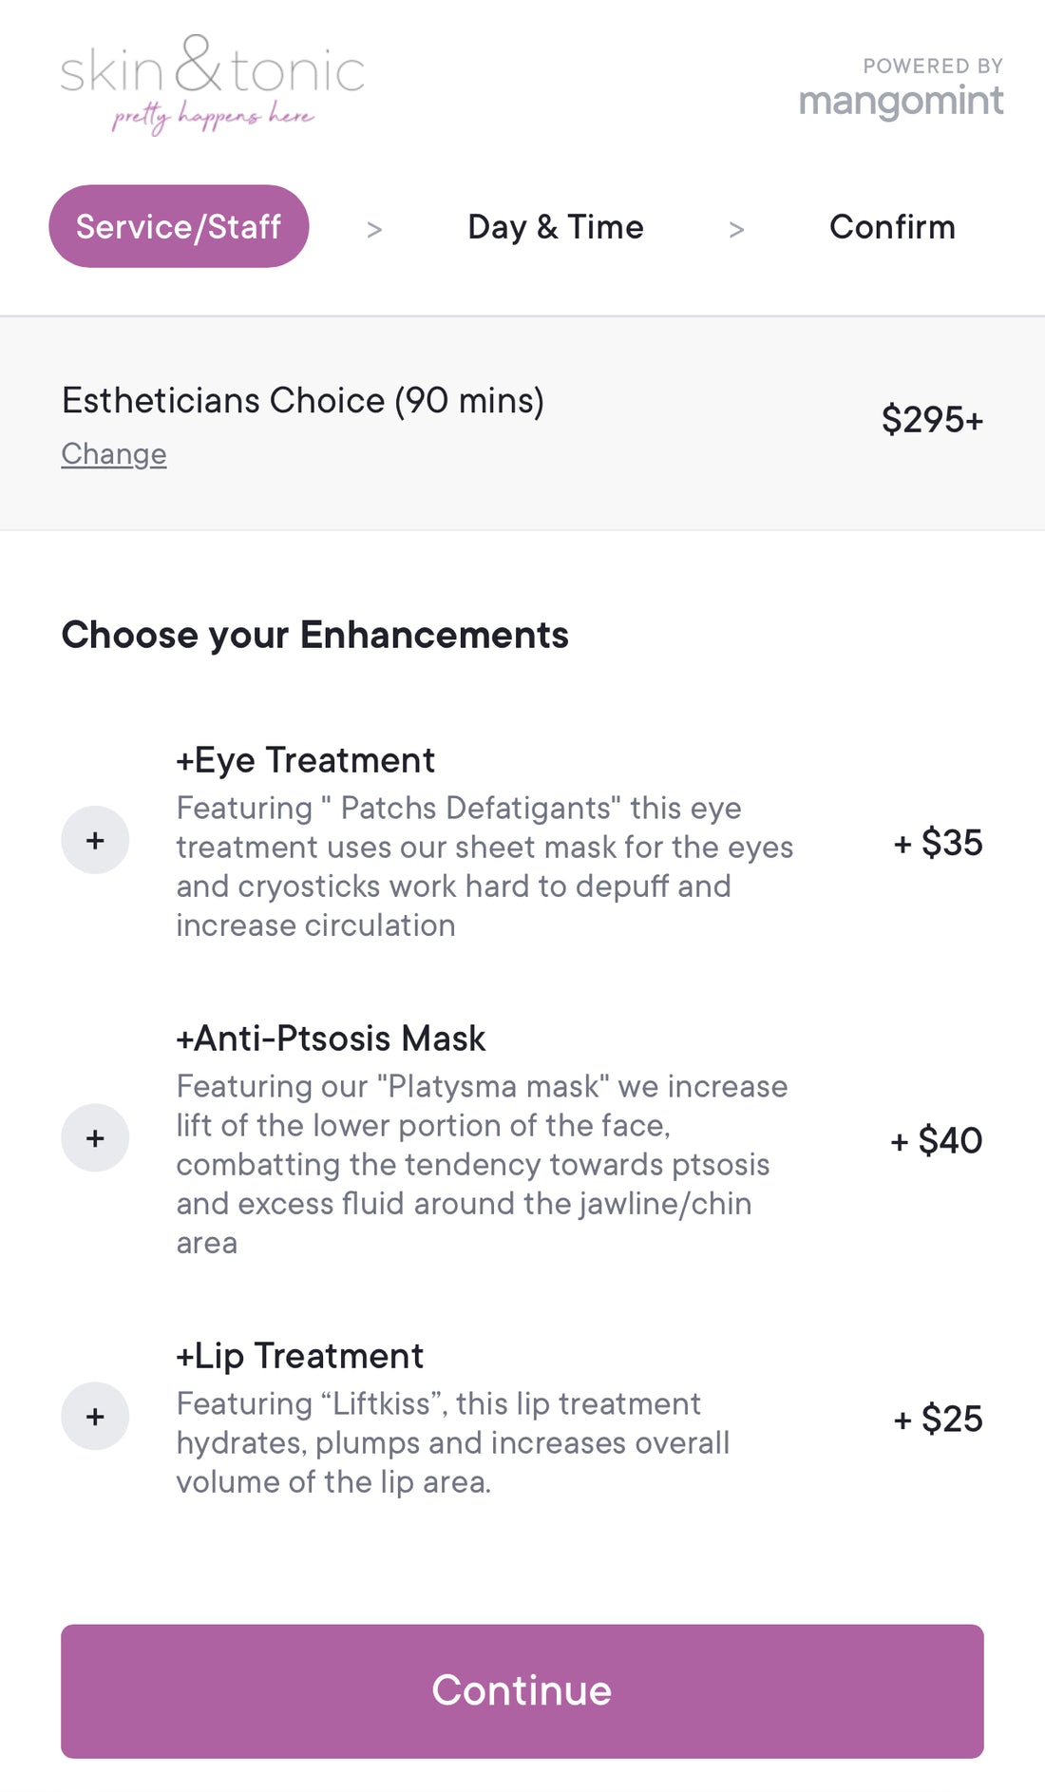Screen dimensions: 1045x1792
Task: Select the +Anti-Ptsosis Mask title
Action: coord(331,1039)
